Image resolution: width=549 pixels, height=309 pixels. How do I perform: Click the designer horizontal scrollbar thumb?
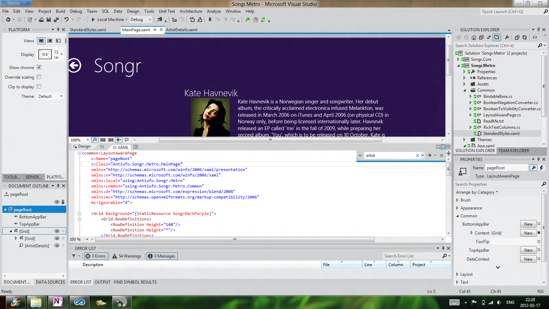pos(270,140)
